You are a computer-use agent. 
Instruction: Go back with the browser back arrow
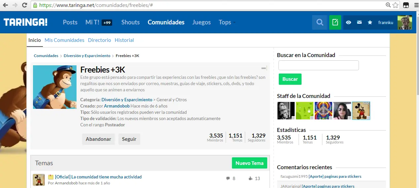(x=5, y=5)
